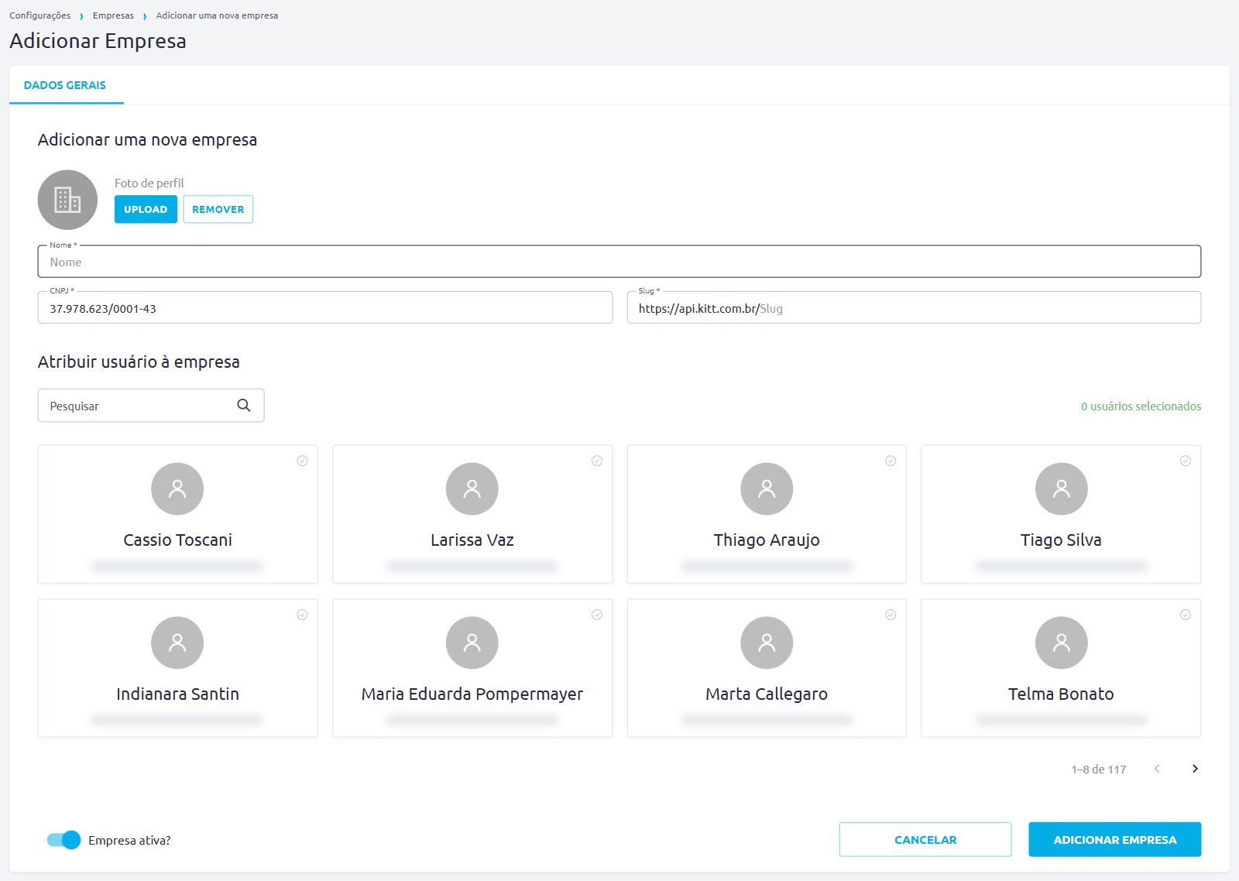The image size is (1239, 881).
Task: Select Cassio Toscani using the check mark
Action: click(x=302, y=461)
